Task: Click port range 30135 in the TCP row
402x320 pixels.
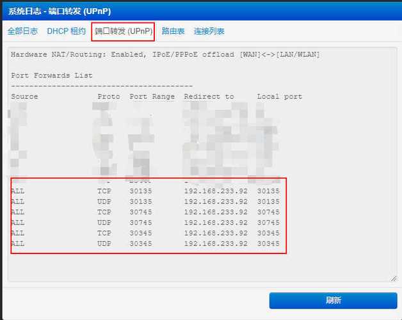Action: coord(141,191)
